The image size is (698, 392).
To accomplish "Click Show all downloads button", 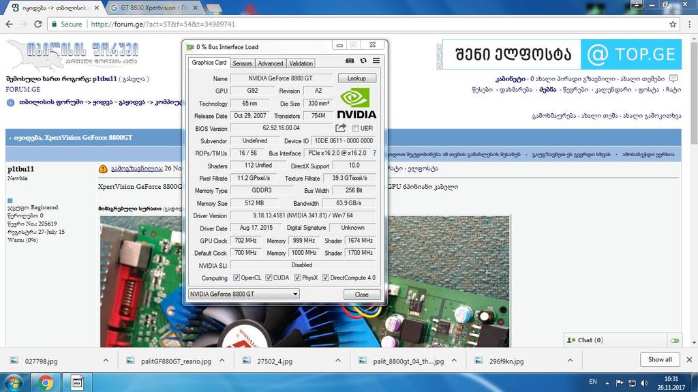I will [660, 359].
